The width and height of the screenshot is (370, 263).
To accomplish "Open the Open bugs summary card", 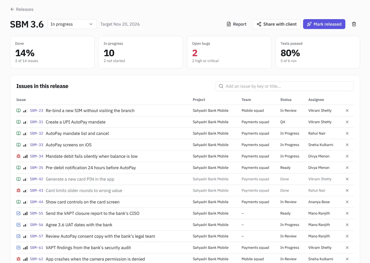I will [229, 52].
